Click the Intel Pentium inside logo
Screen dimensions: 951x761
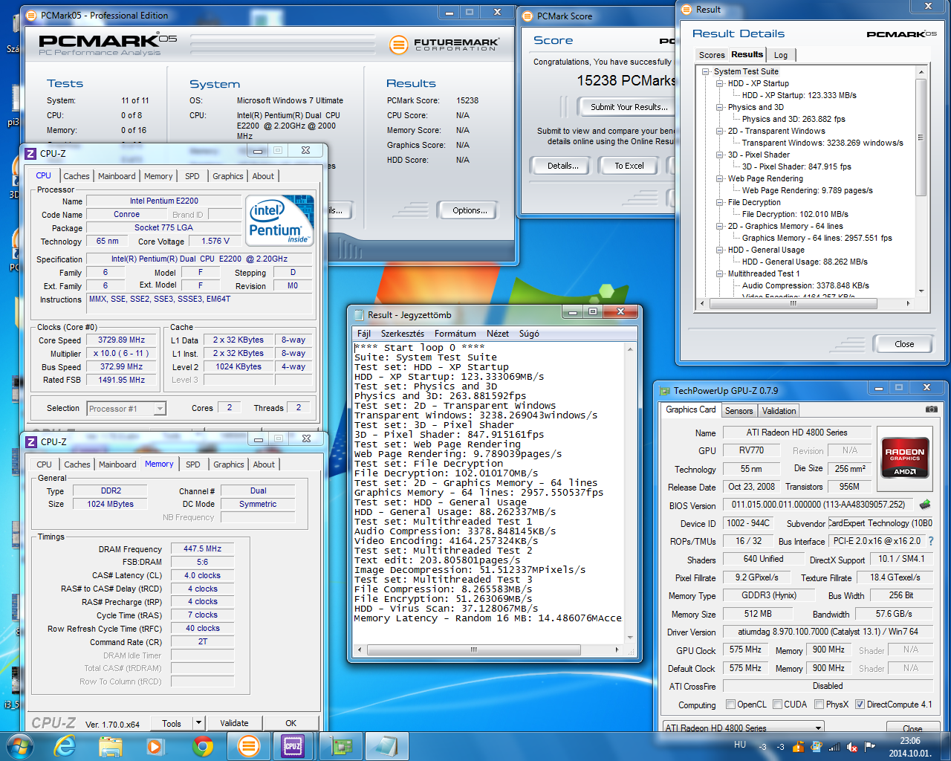(x=280, y=220)
